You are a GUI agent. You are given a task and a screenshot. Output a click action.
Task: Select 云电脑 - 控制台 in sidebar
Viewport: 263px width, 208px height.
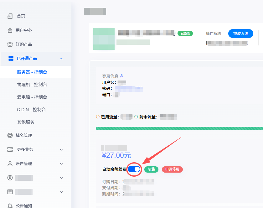coord(32,97)
